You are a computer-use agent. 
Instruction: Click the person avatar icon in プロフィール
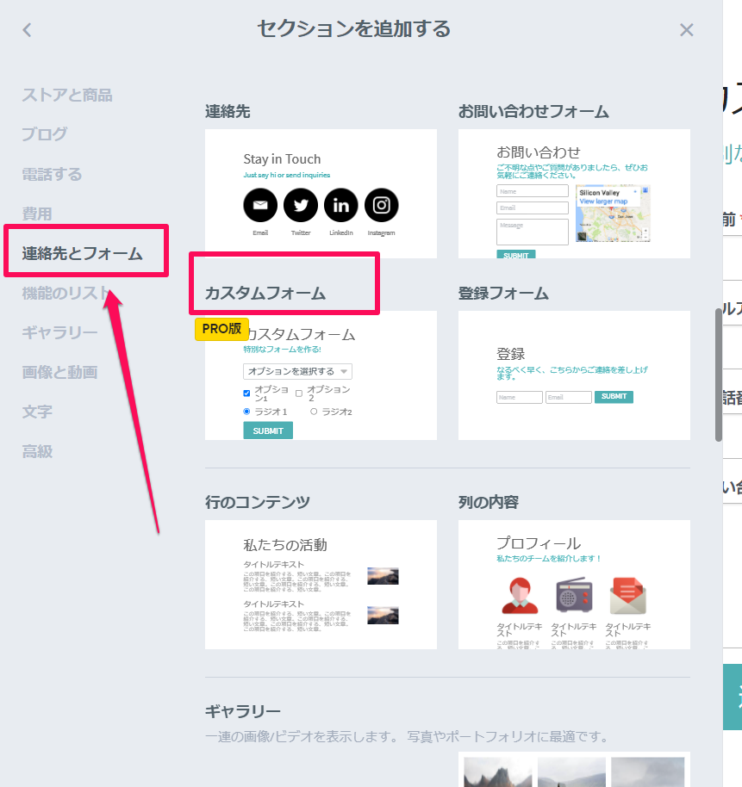pos(520,596)
